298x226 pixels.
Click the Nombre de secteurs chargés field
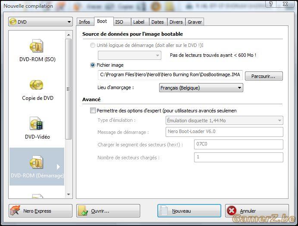tap(238, 157)
